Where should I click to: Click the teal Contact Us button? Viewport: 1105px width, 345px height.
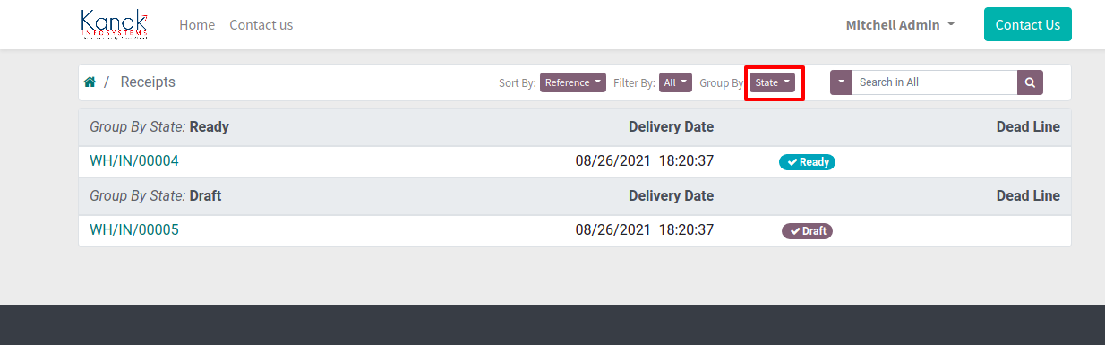1028,24
